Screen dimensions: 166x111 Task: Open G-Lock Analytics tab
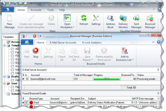pos(92,42)
